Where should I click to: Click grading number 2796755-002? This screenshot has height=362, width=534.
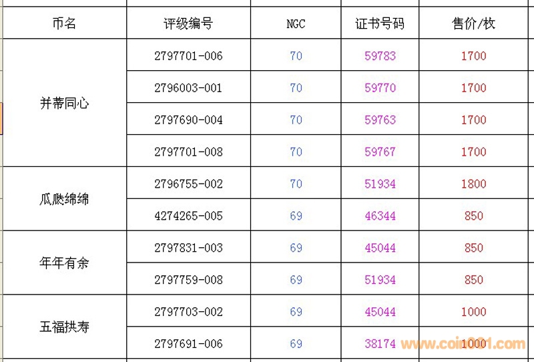(188, 184)
